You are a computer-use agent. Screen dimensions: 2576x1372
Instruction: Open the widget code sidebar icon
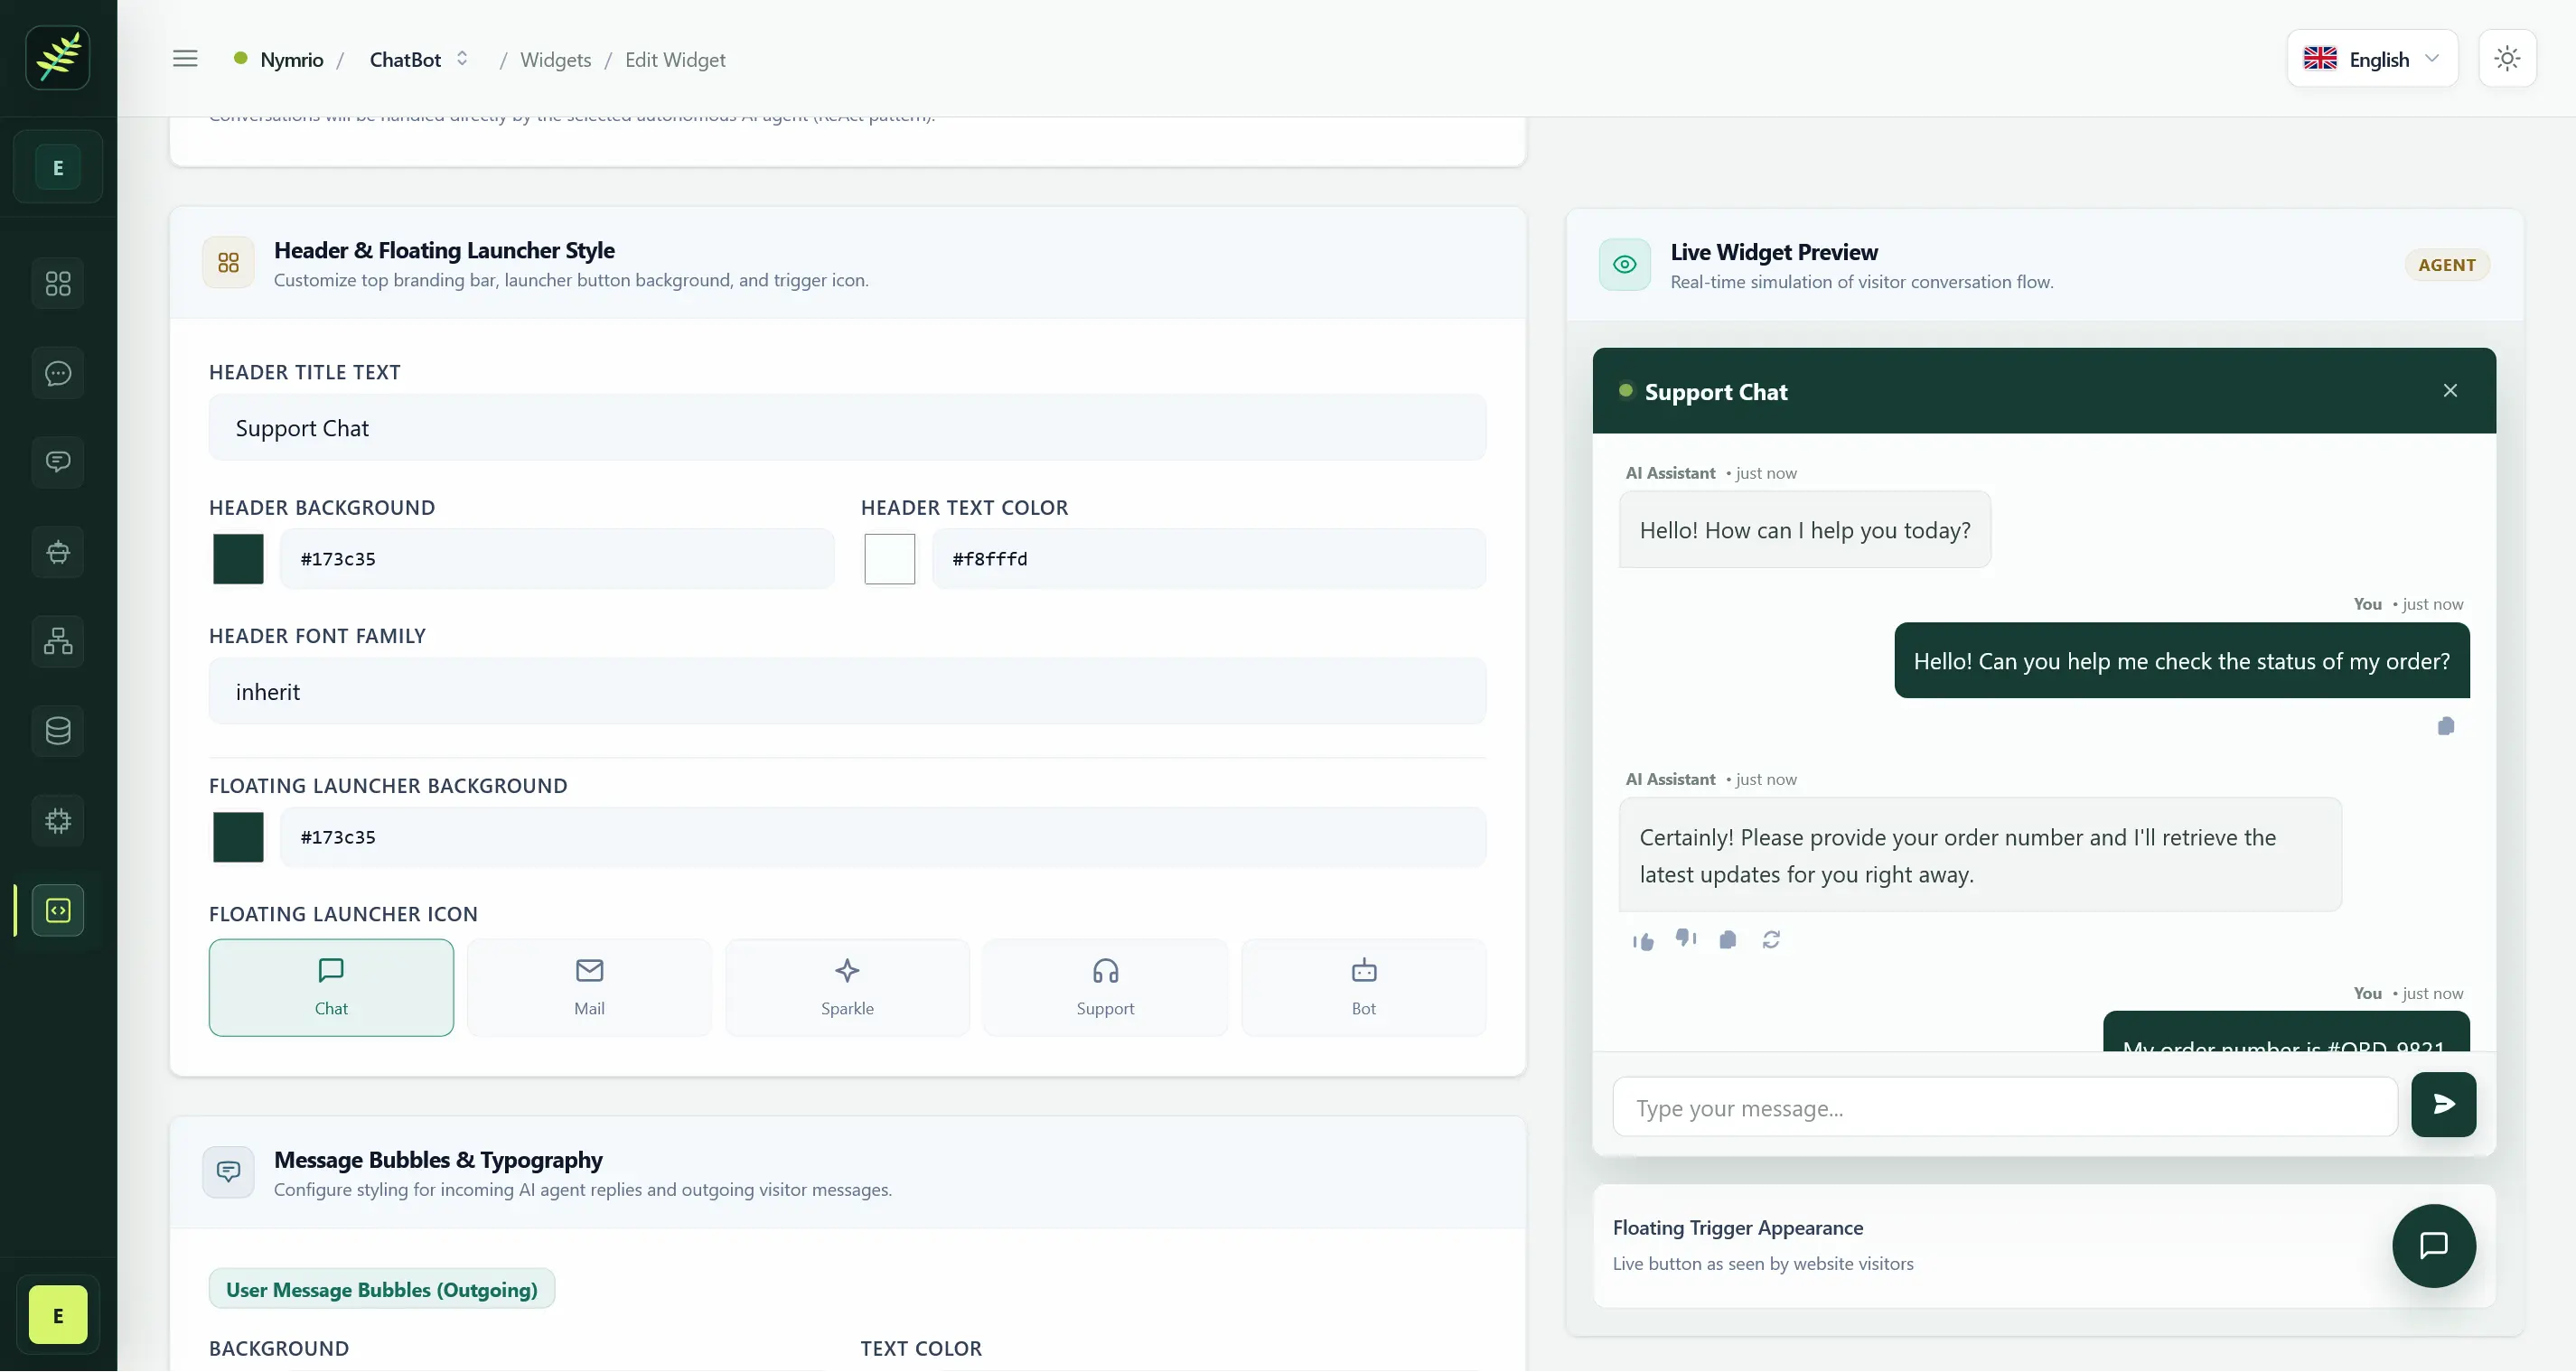click(x=58, y=911)
